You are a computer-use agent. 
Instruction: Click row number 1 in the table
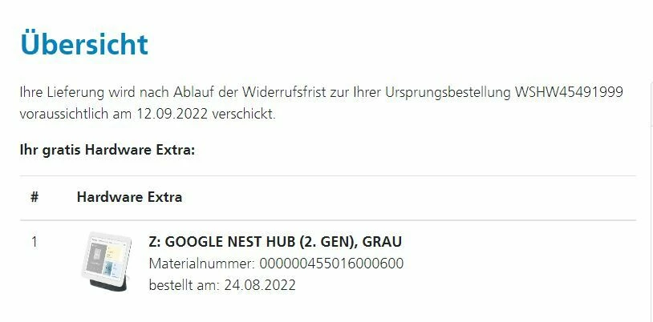coord(34,241)
